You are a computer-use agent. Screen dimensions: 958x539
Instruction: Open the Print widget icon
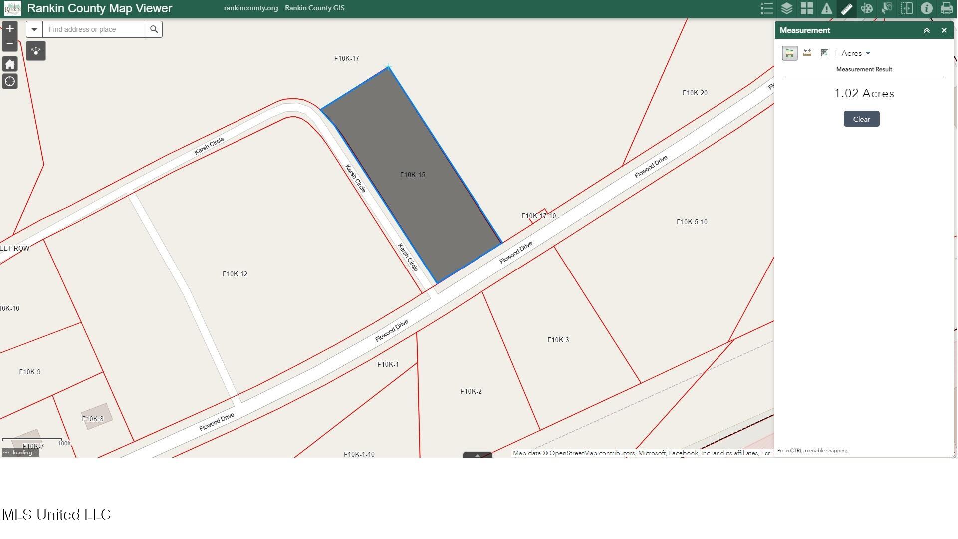[x=947, y=8]
